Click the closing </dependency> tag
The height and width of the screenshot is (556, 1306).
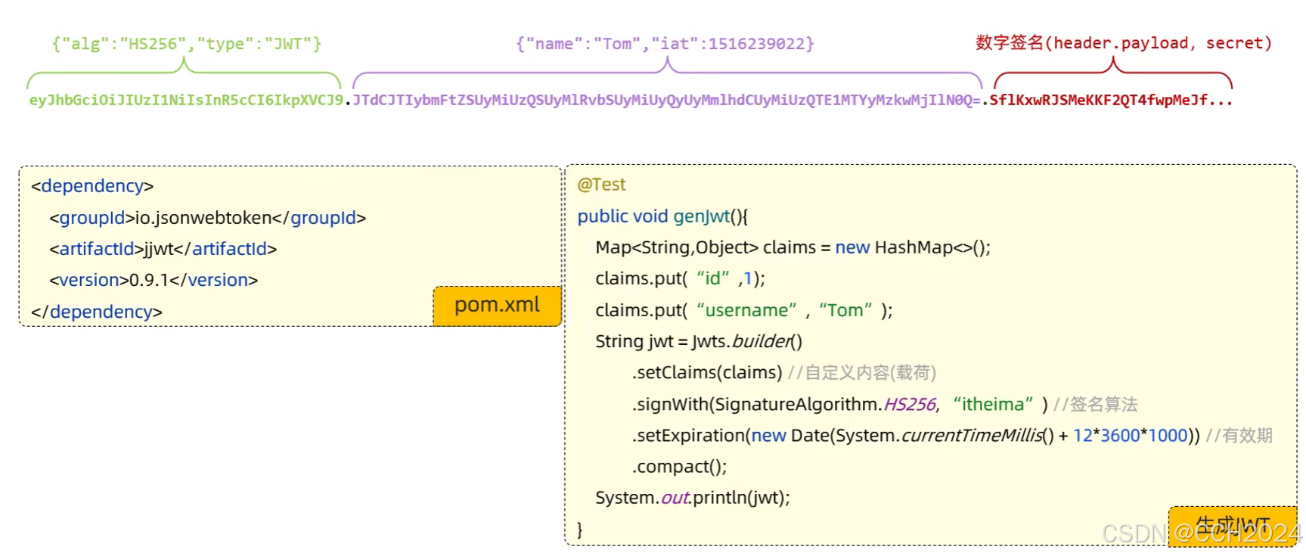point(97,312)
